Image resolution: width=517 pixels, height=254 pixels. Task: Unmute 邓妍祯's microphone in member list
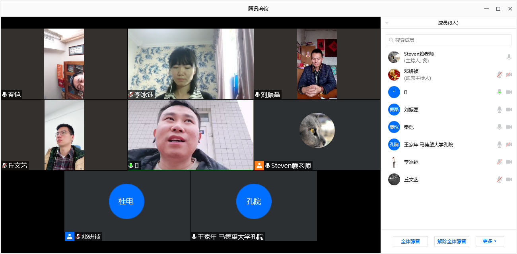500,75
